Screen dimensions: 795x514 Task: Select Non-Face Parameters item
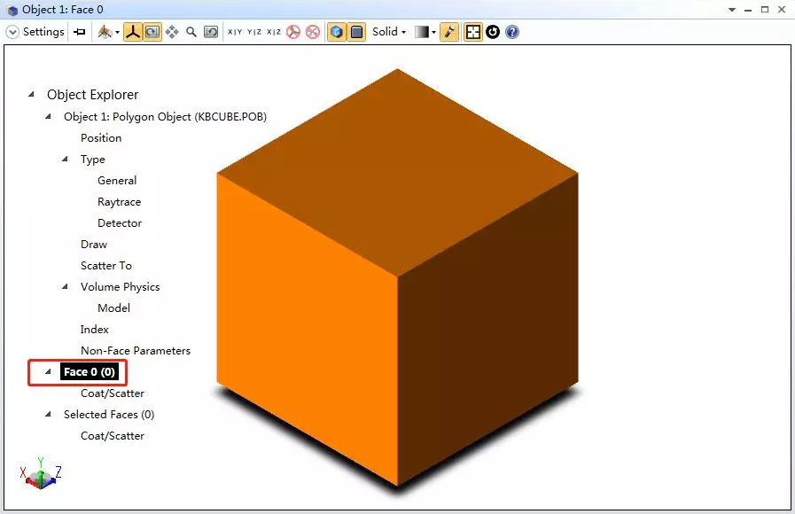point(136,351)
